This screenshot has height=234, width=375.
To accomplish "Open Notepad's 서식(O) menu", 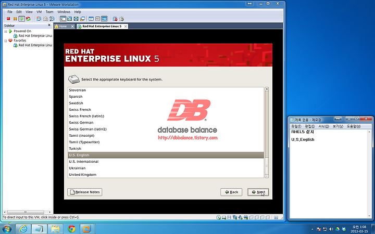I will click(323, 126).
